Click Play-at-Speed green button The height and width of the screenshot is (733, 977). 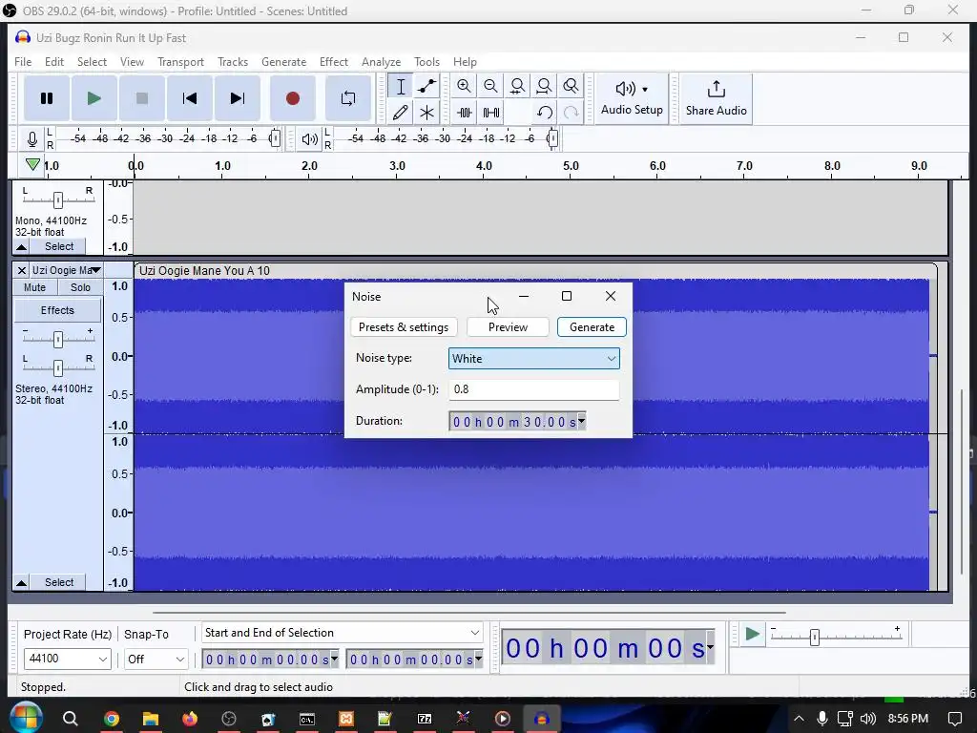[x=752, y=635]
